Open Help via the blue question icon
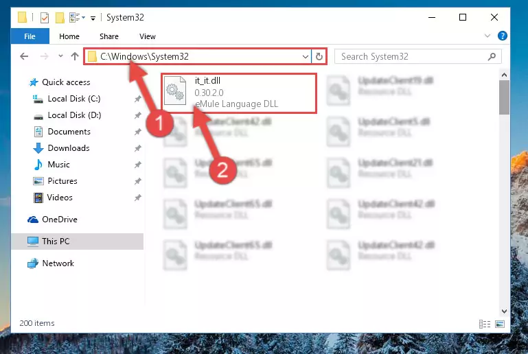 coord(502,36)
